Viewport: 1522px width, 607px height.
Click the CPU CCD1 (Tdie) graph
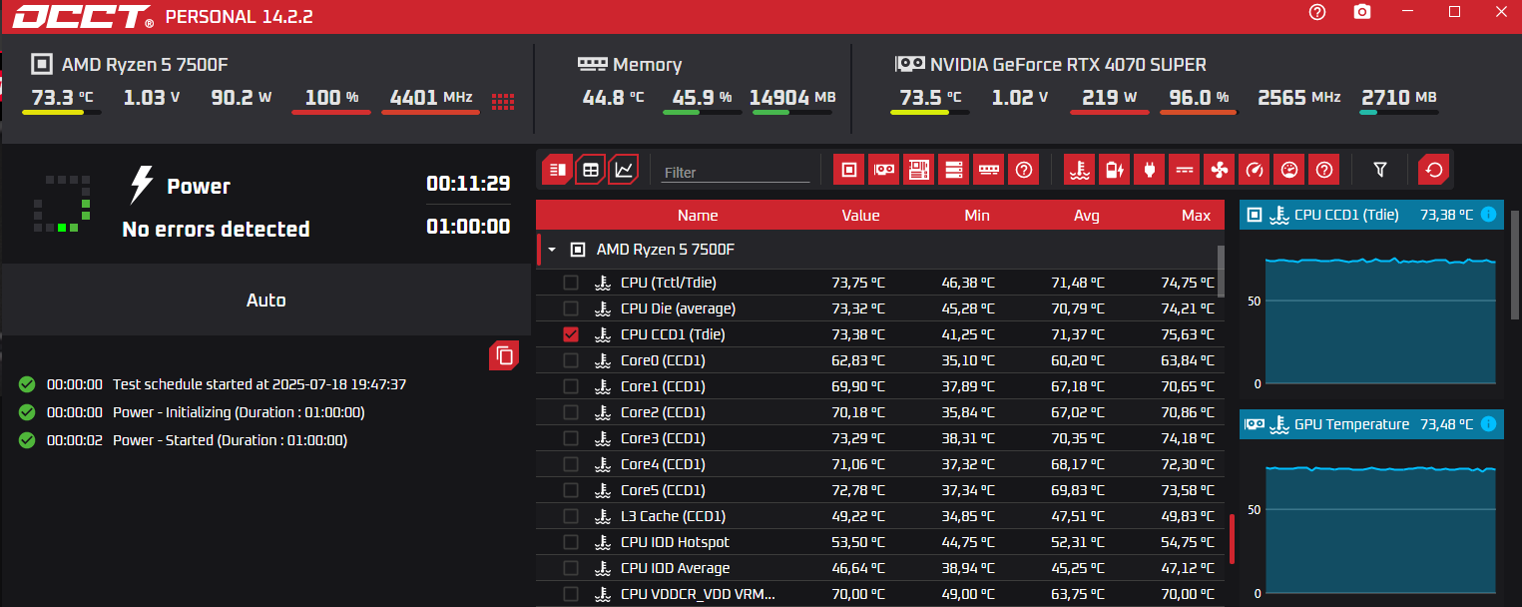(1380, 320)
